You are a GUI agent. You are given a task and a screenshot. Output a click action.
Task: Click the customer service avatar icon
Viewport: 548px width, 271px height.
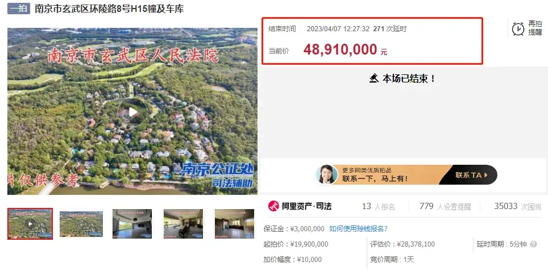(x=326, y=174)
